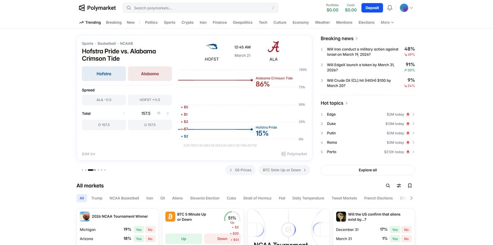Click No for Michigan

[150, 230]
